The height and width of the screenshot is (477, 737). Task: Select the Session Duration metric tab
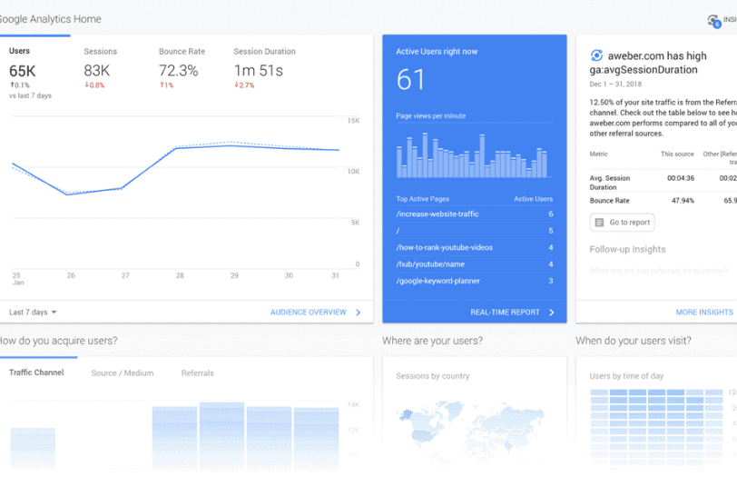[264, 68]
